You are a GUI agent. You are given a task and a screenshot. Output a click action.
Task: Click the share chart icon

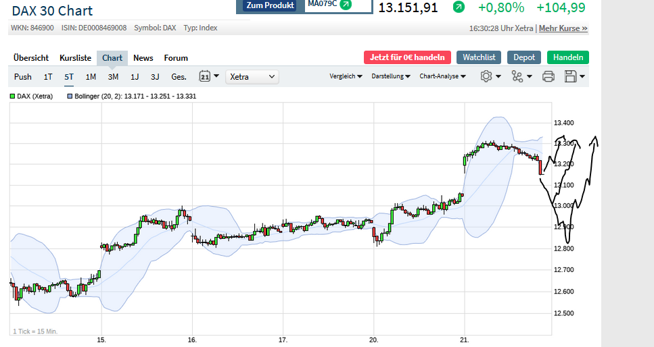point(517,76)
